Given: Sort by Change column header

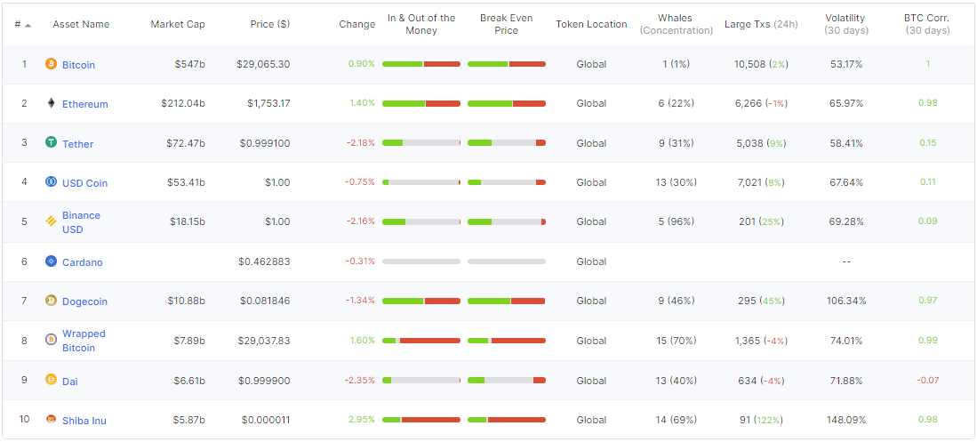Looking at the screenshot, I should tap(357, 24).
